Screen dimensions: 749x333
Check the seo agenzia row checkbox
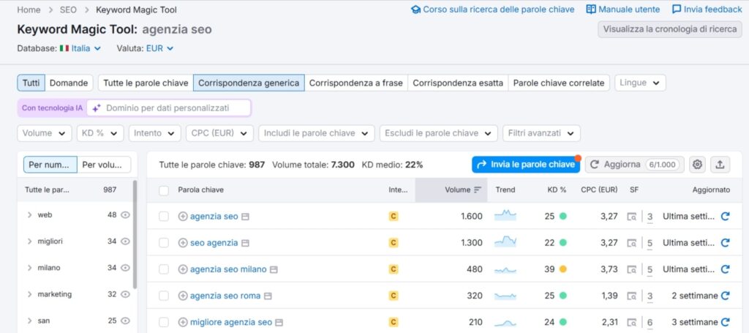pyautogui.click(x=164, y=243)
